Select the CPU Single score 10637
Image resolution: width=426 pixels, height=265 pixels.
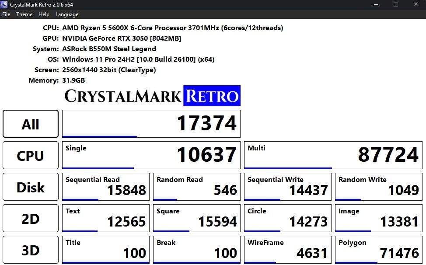click(151, 155)
